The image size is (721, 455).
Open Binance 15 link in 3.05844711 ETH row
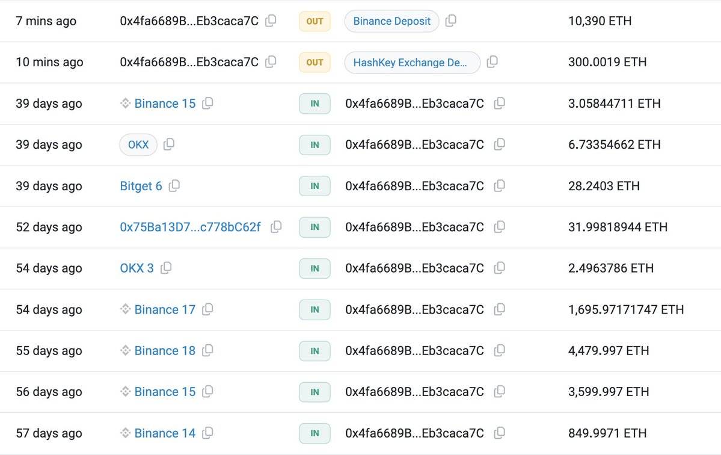click(165, 104)
